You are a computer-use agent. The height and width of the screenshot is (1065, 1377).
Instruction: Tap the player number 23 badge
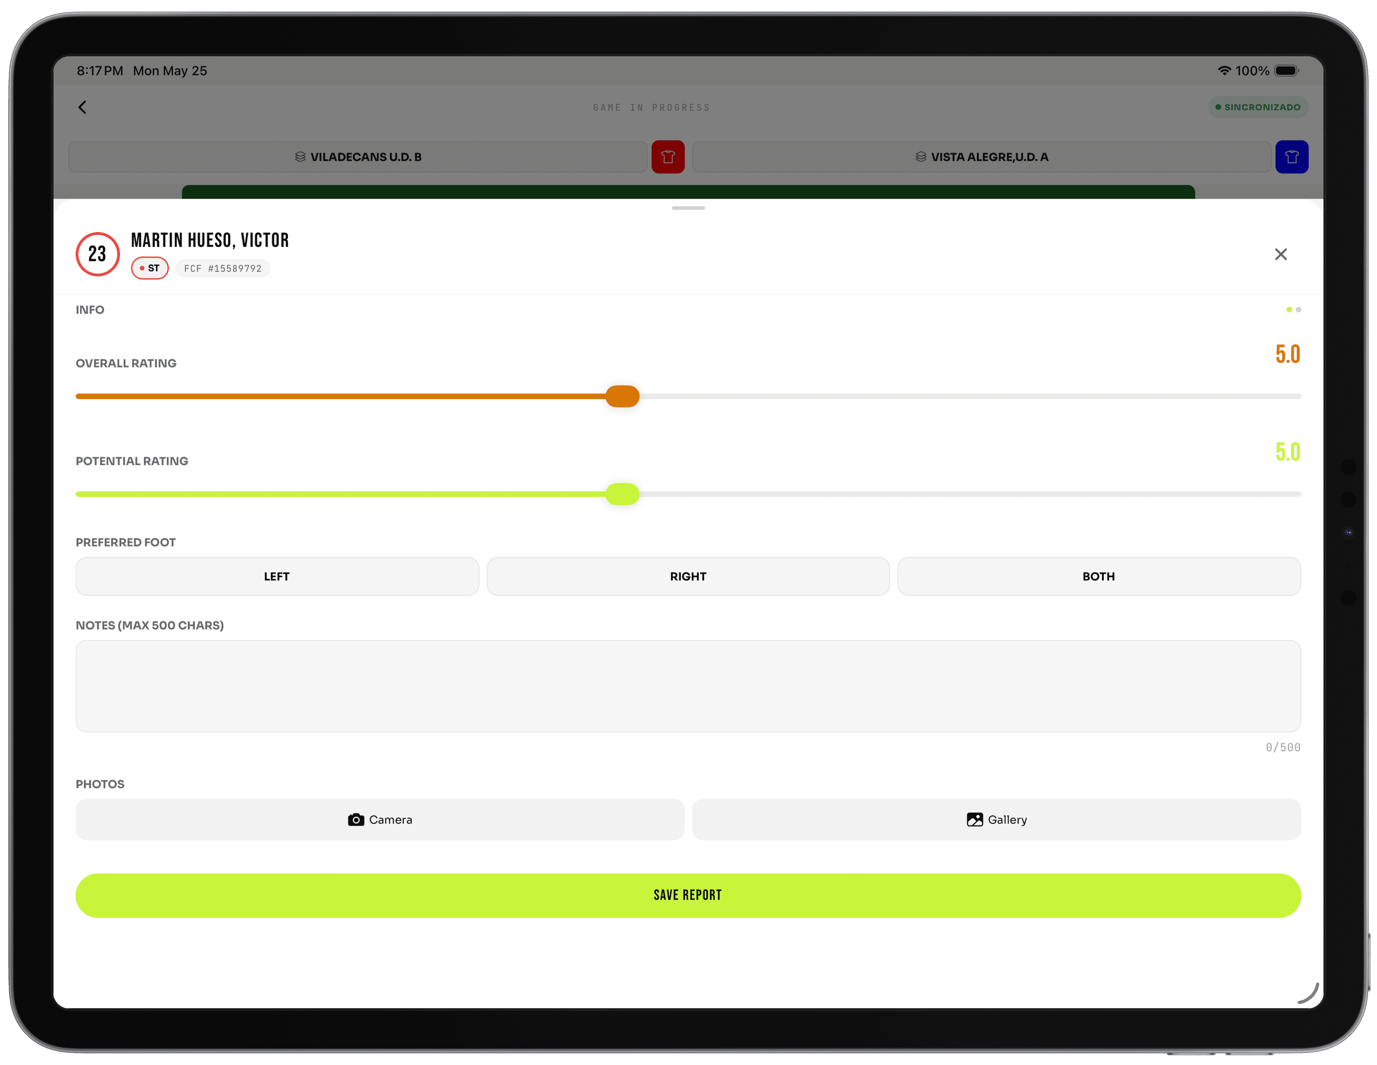tap(97, 254)
